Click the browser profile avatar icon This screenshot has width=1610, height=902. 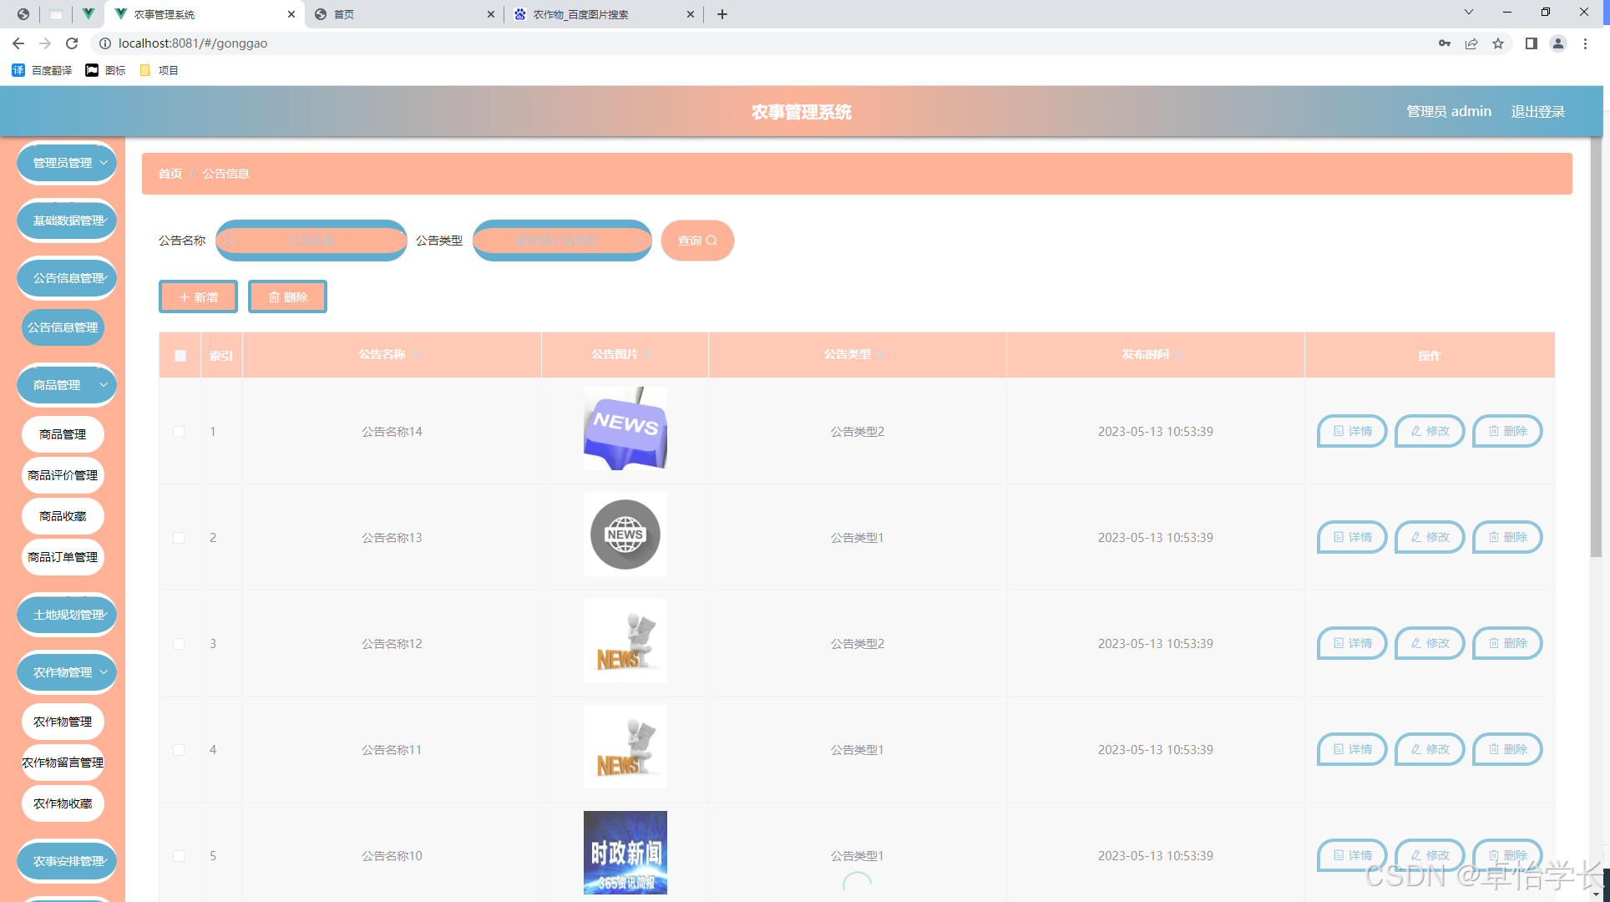(1557, 43)
